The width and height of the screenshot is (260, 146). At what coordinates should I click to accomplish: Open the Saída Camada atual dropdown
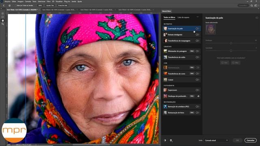[216, 140]
